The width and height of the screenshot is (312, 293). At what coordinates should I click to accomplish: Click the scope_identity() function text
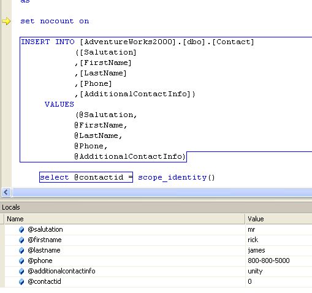[x=177, y=177]
